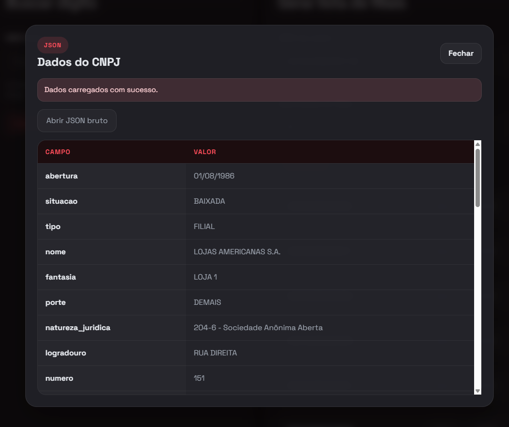Viewport: 509px width, 427px height.
Task: Select the 'nome' field name
Action: pos(55,252)
